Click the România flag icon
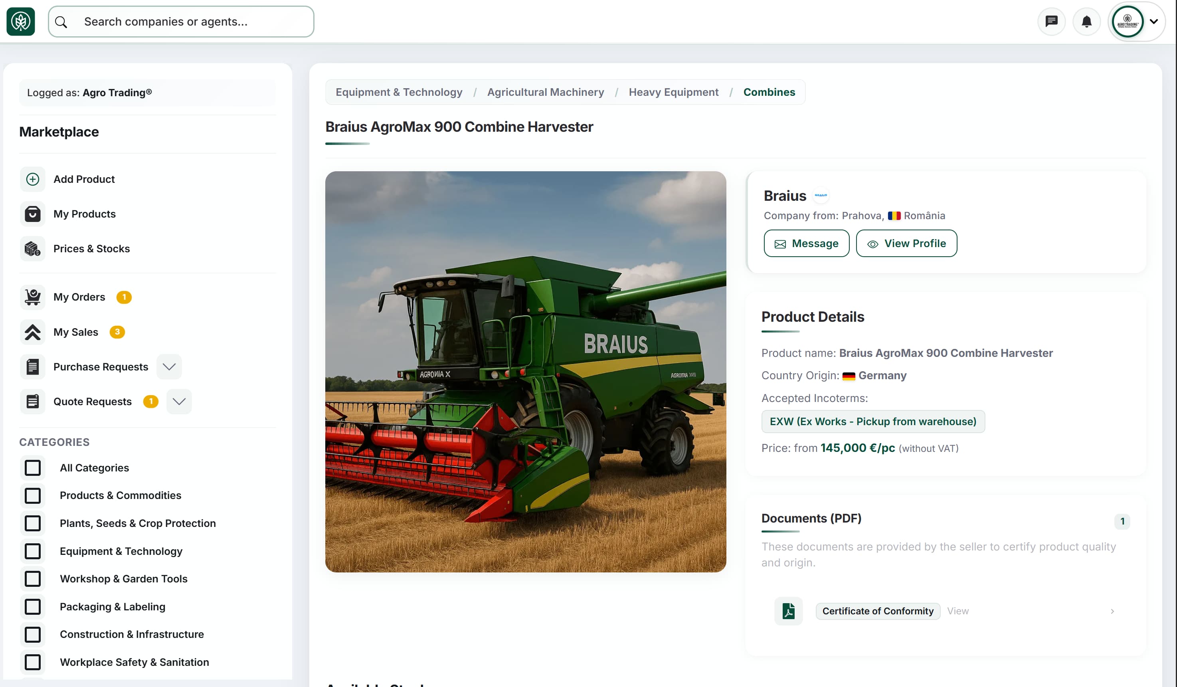 pos(894,216)
